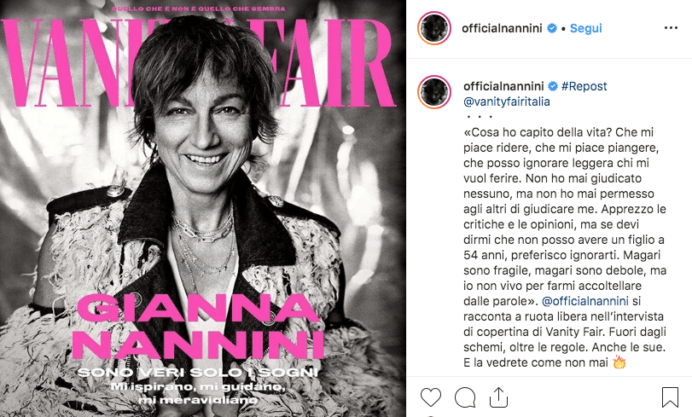Viewport: 692px width, 417px height.
Task: Click the @officialnannini mention inside the caption text
Action: click(584, 301)
